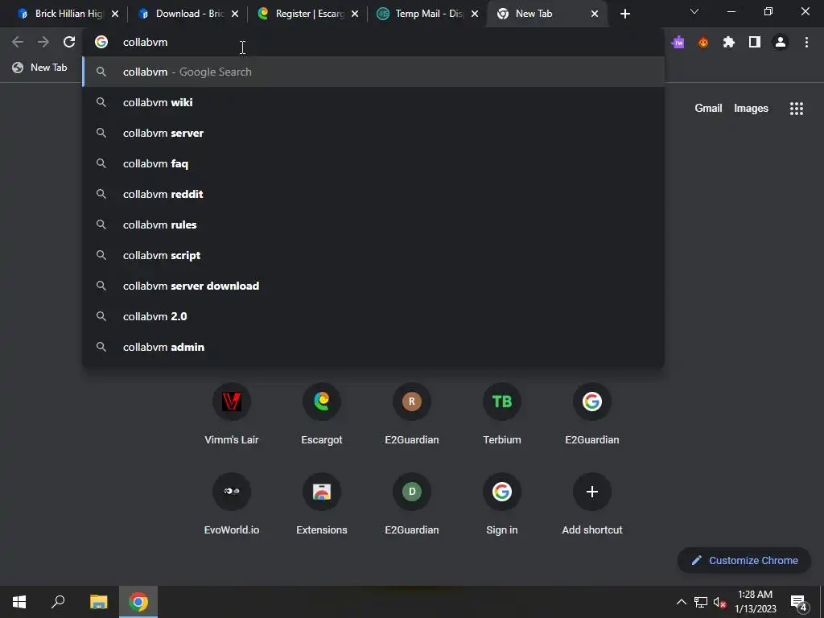Choose the 'collabvm wiki' suggestion
Image resolution: width=824 pixels, height=618 pixels.
(x=373, y=102)
